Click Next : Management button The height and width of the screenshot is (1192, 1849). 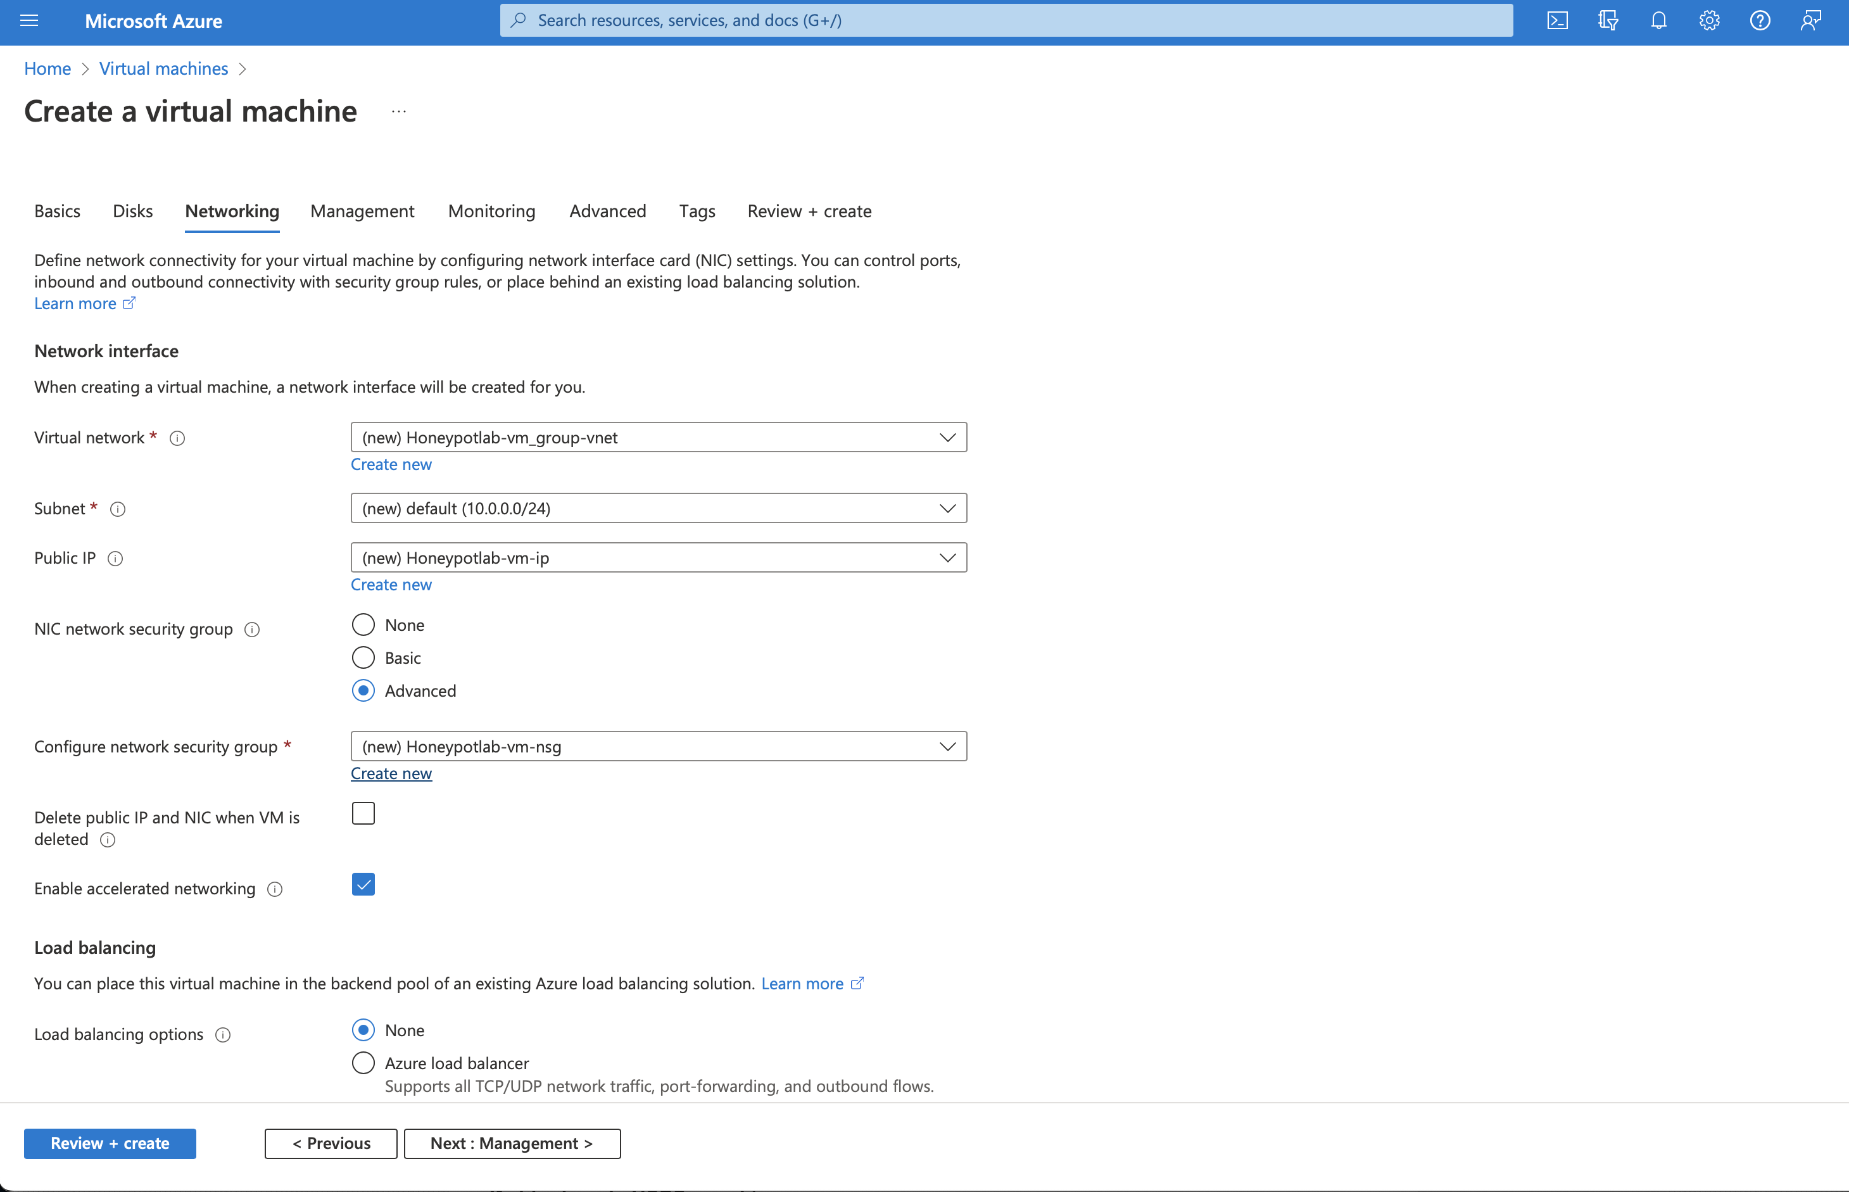tap(512, 1144)
